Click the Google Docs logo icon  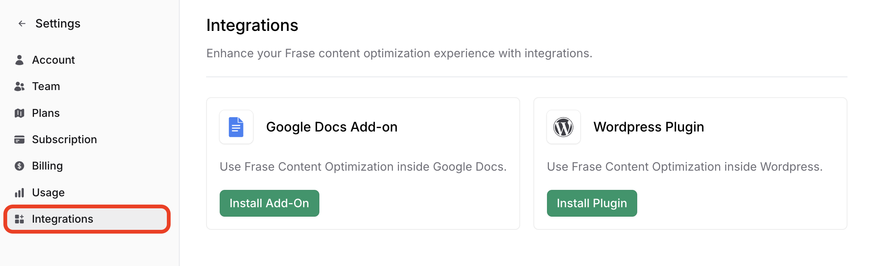pos(236,127)
